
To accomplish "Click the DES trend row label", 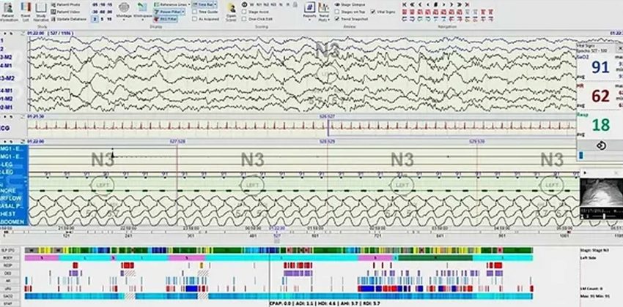I will pos(8,273).
